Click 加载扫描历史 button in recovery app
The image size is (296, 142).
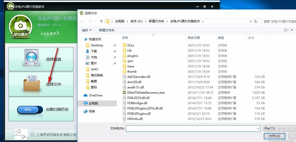41,109
